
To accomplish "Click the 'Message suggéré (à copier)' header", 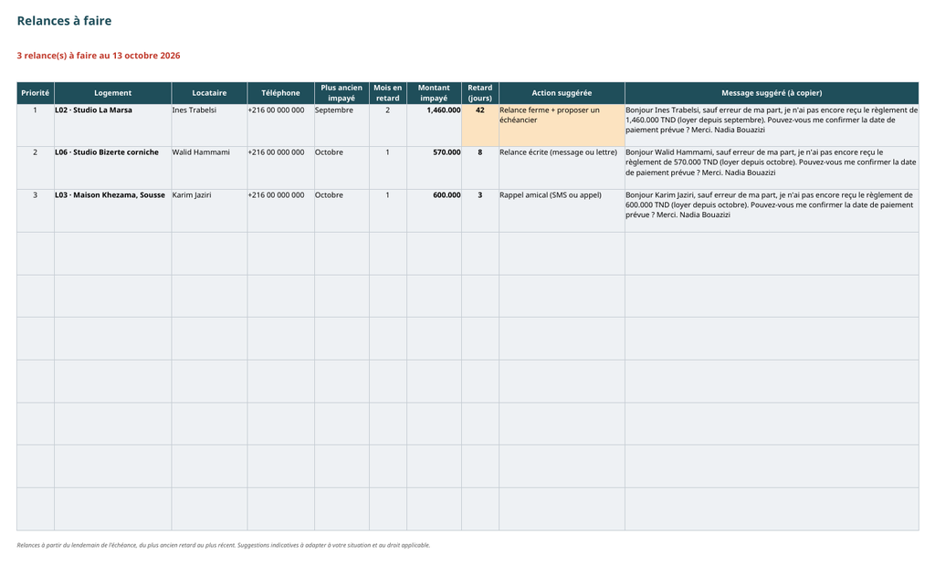I will 772,93.
